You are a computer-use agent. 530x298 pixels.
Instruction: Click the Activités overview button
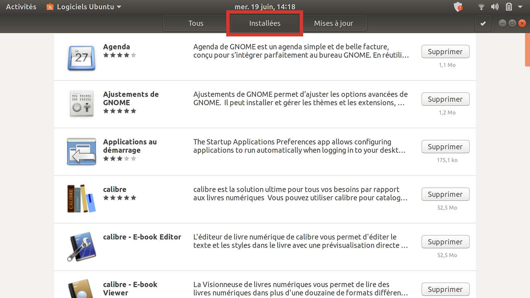(x=21, y=7)
